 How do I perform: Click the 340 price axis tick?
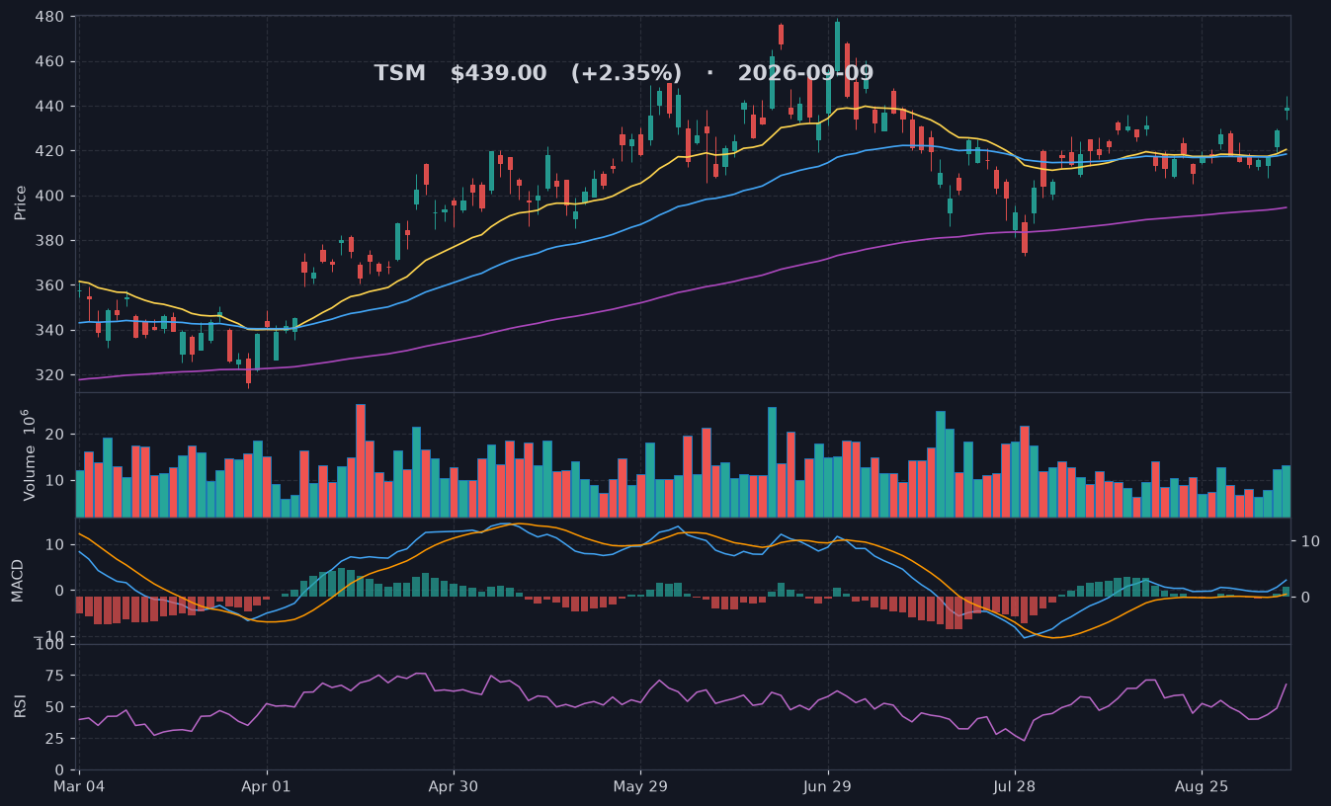(x=51, y=330)
